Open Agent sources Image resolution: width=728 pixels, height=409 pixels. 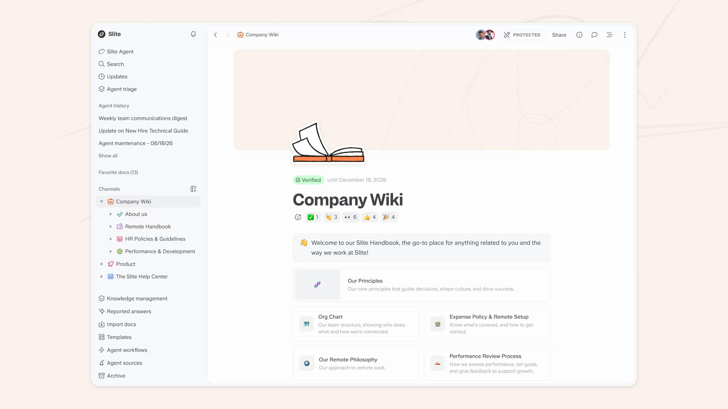[148, 363]
